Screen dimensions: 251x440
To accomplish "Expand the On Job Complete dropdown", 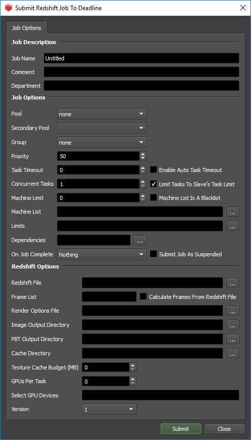I will 102,255.
